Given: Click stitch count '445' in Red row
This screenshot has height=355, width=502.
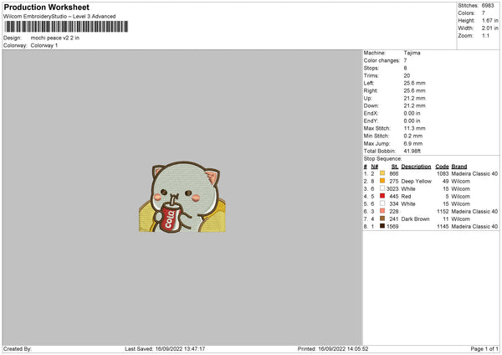Looking at the screenshot, I should coord(394,197).
